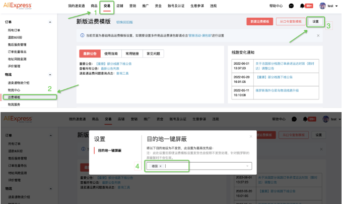Open the 查询工具 link in top screenshot
This screenshot has width=342, height=204.
point(122,73)
